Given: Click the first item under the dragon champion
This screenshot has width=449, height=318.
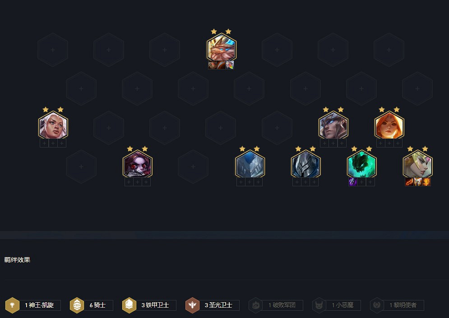Looking at the screenshot, I should (x=213, y=65).
